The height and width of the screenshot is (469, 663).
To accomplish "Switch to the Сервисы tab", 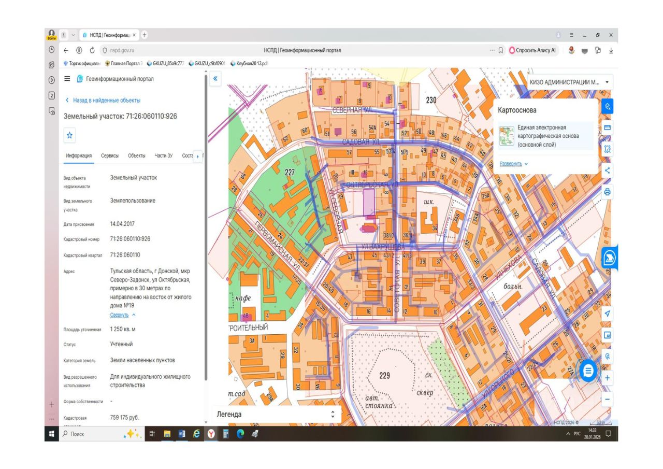I will (109, 155).
